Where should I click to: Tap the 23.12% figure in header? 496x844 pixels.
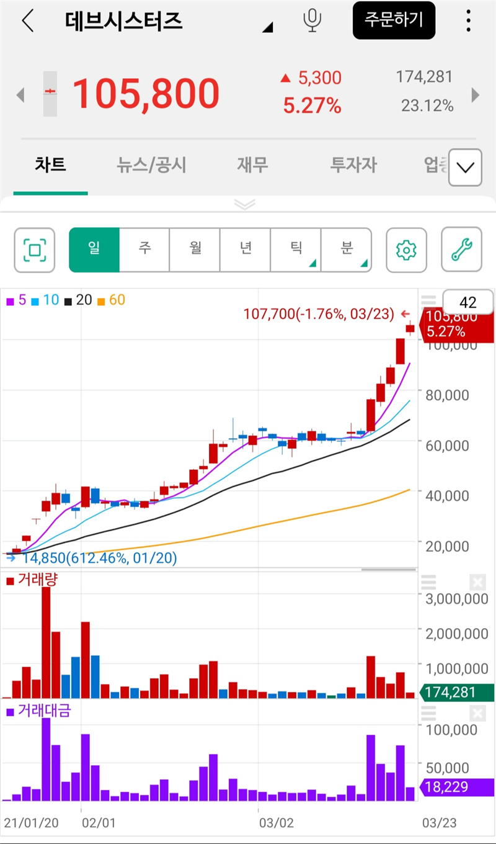(427, 106)
